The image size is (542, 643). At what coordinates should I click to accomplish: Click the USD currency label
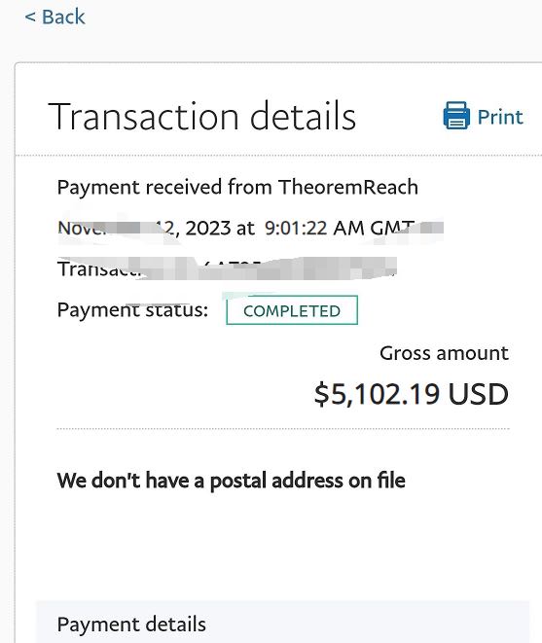coord(478,394)
